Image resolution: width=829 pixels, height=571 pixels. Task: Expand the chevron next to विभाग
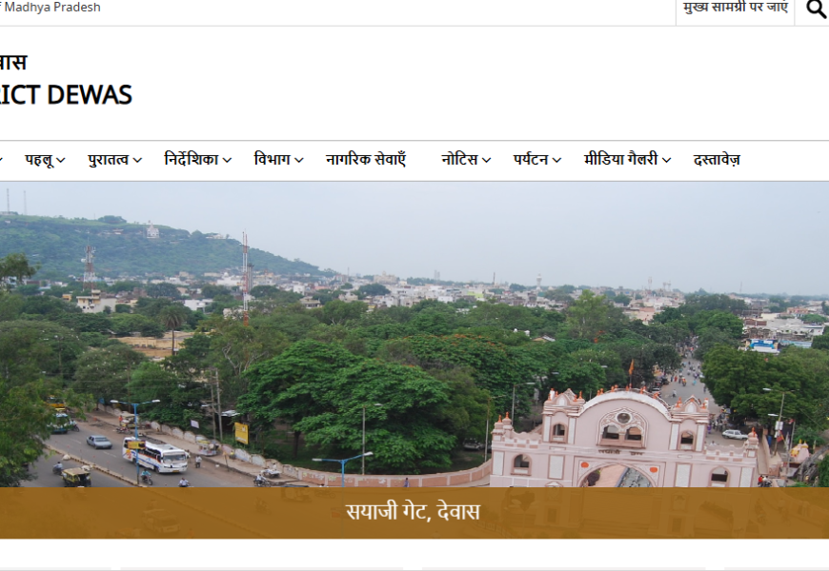pyautogui.click(x=299, y=161)
